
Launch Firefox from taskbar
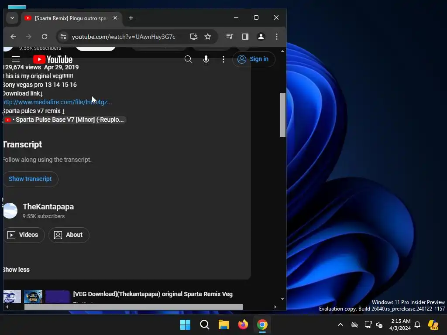243,325
